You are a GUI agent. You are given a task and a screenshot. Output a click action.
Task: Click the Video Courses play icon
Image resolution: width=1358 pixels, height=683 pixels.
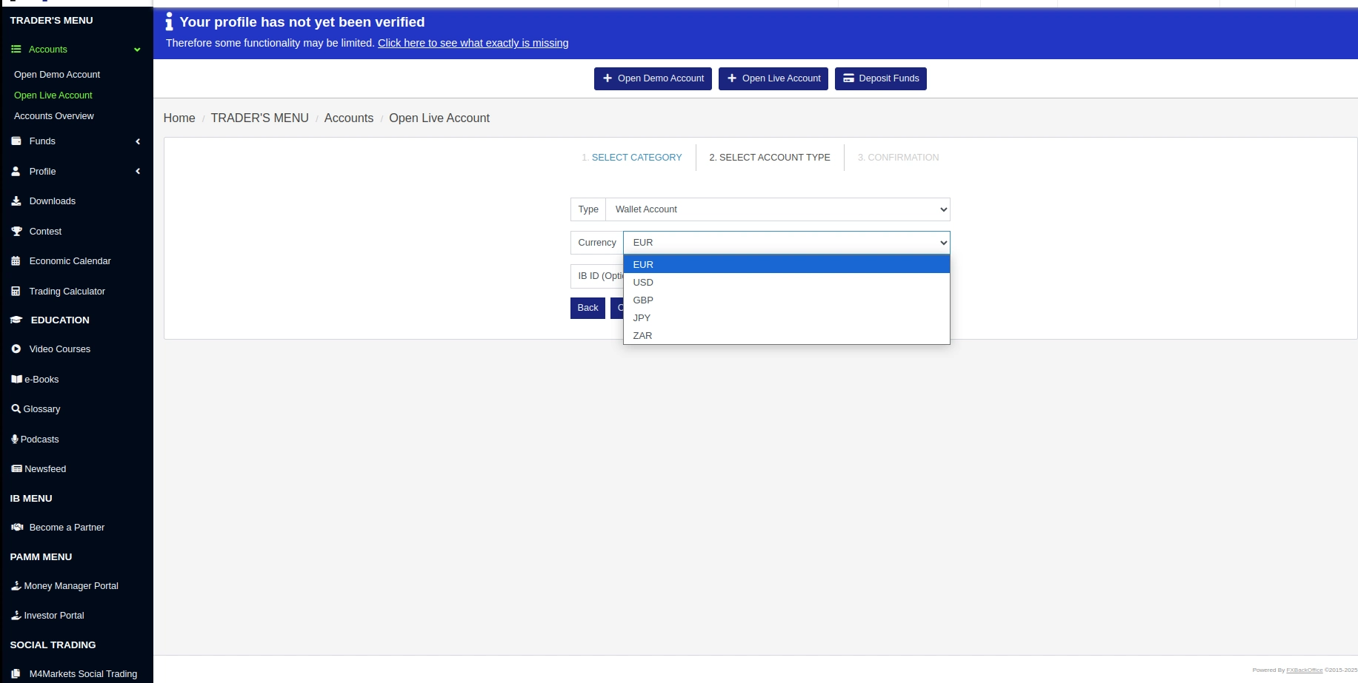click(x=16, y=349)
